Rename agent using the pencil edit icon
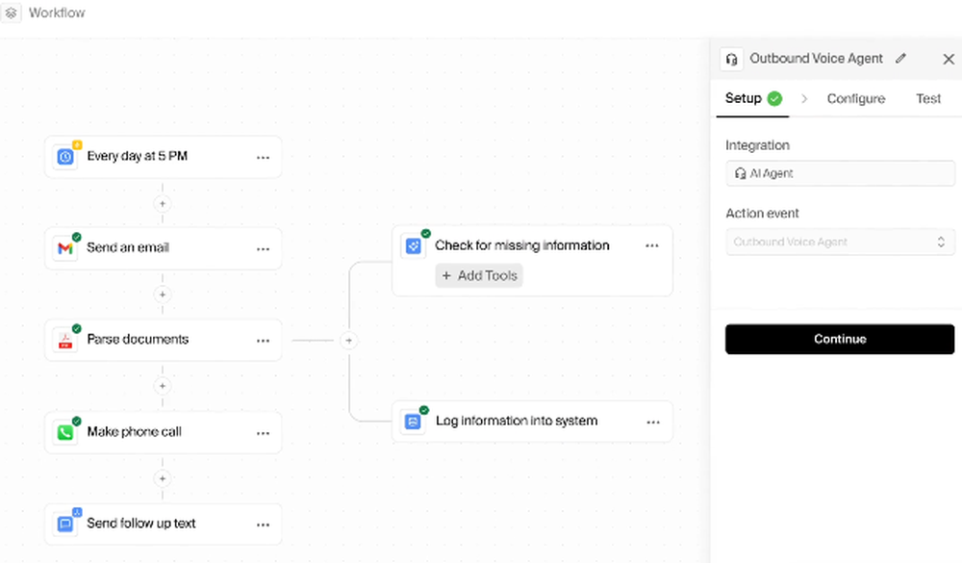The image size is (962, 563). click(x=900, y=59)
